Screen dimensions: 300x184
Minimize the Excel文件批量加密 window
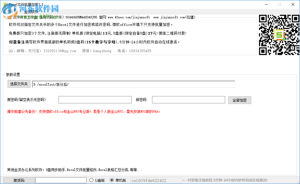266,4
